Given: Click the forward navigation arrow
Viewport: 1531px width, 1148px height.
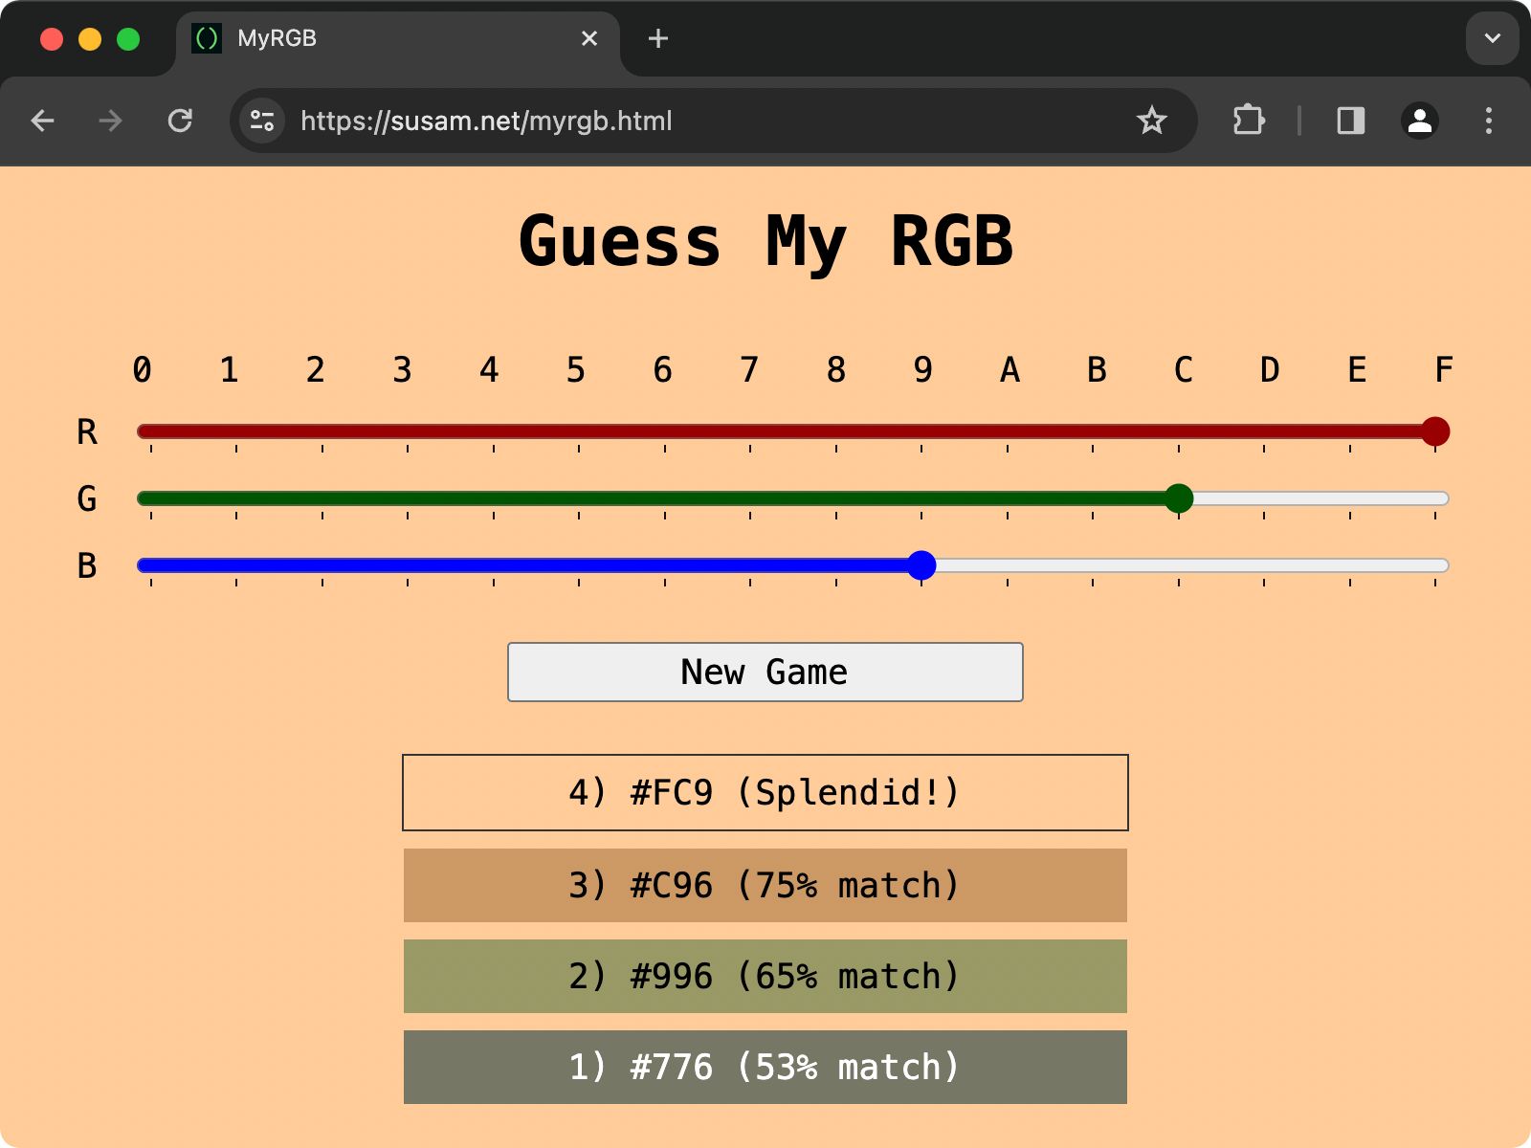Looking at the screenshot, I should pos(110,121).
